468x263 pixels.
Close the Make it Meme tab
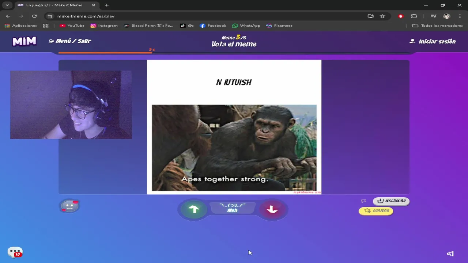[93, 5]
